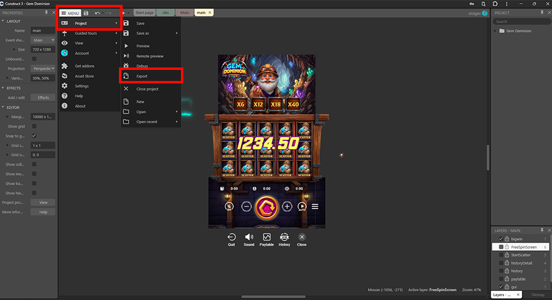The height and width of the screenshot is (300, 552).
Task: Click the Asset Store box icon
Action: tap(64, 76)
